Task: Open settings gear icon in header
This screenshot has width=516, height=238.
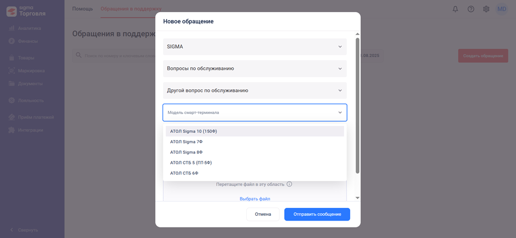Action: tap(486, 9)
